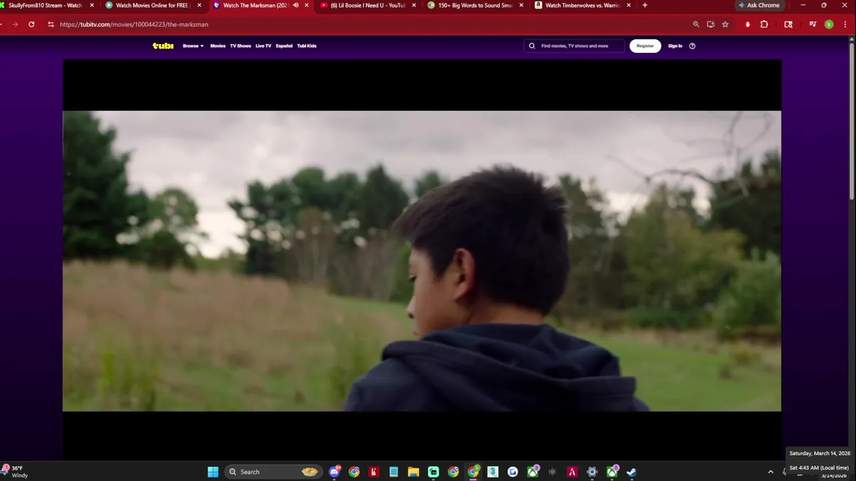
Task: Click the Ask Chrome button
Action: point(759,5)
